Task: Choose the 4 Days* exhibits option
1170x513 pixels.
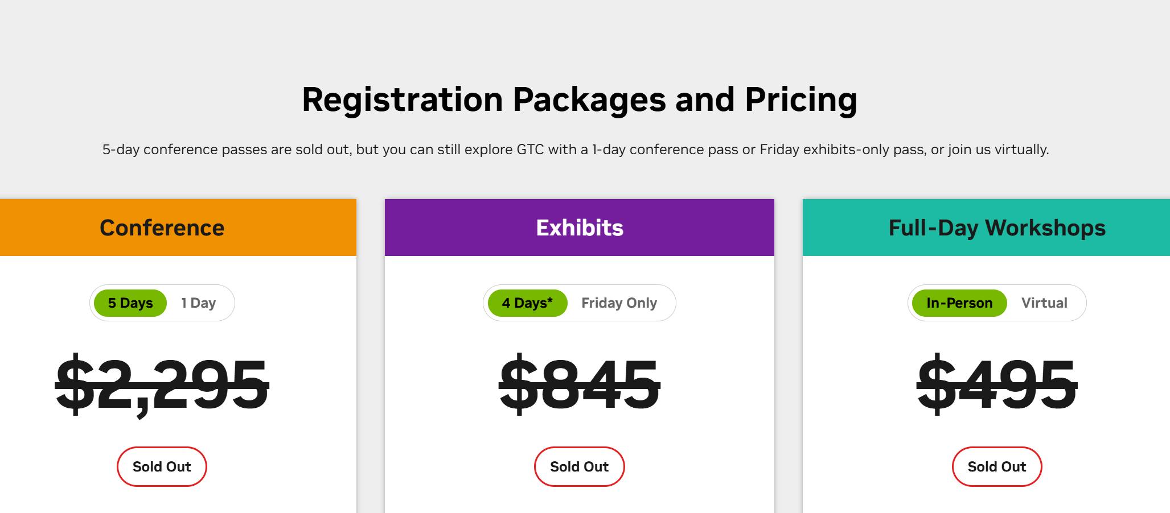Action: [527, 303]
